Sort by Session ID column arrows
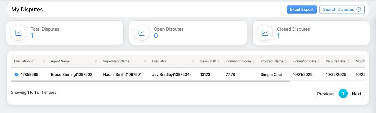 click(219, 61)
